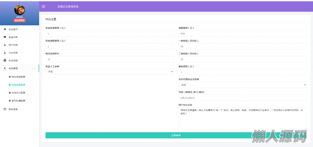This screenshot has width=313, height=147.
Task: Click the 网站设置 panel heading
Action: click(51, 19)
